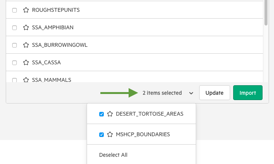Image resolution: width=274 pixels, height=164 pixels.
Task: Click polygon icon beside DESERT_TORTOISE_AREAS
Action: (110, 114)
